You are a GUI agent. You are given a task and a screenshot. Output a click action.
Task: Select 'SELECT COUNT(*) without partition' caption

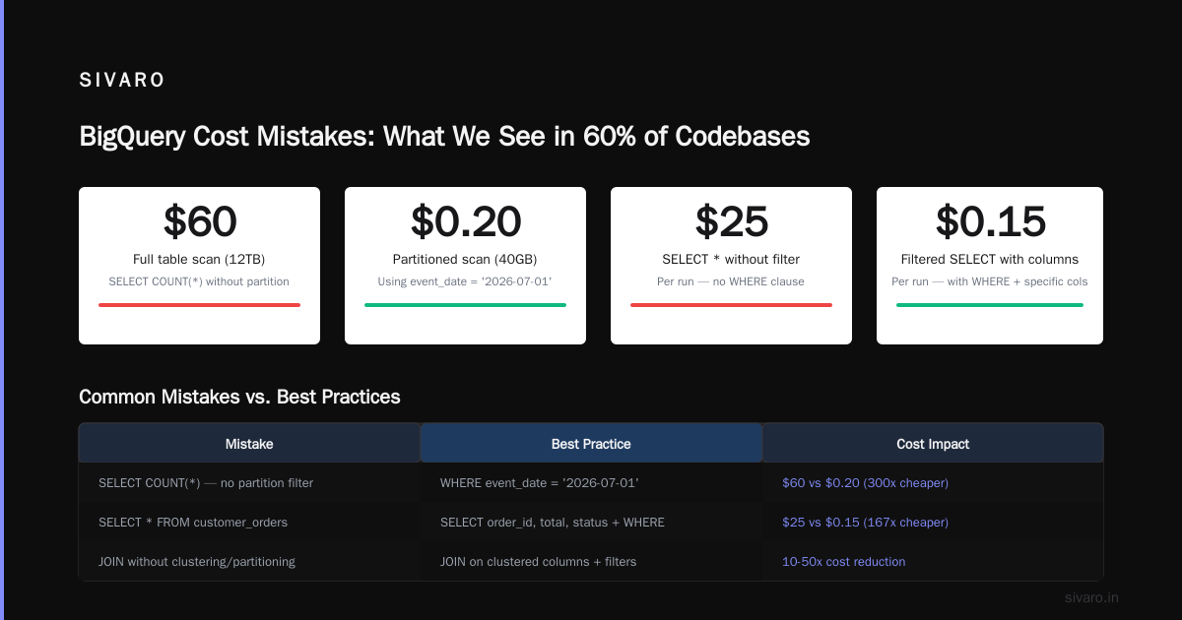click(199, 281)
